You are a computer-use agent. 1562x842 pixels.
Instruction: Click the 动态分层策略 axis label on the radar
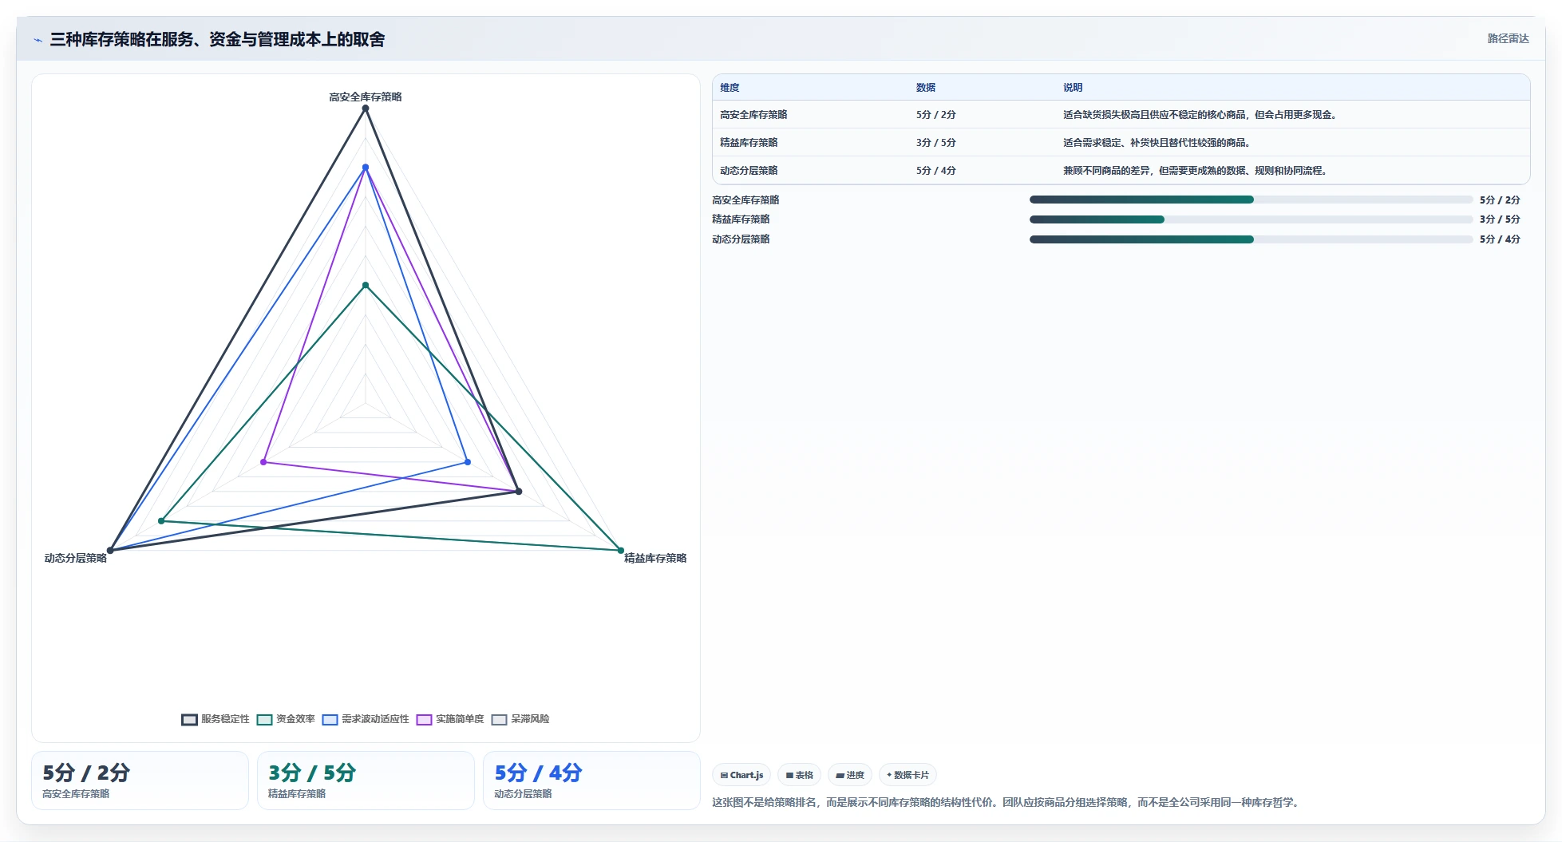point(76,558)
